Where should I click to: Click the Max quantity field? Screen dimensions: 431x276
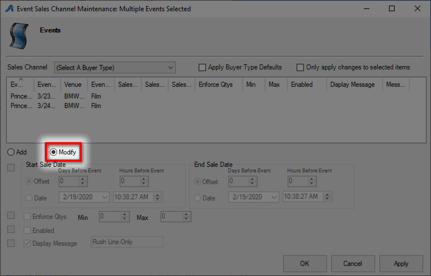pyautogui.click(x=176, y=217)
